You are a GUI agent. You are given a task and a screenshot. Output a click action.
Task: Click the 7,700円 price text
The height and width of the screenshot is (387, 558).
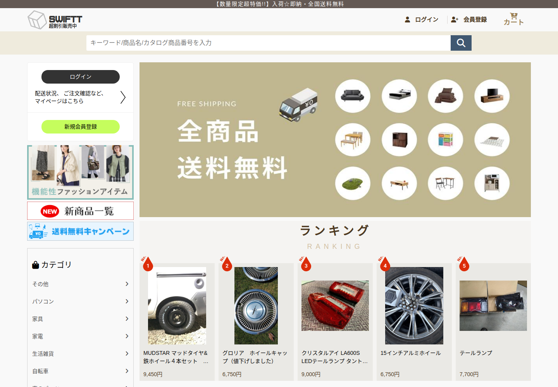click(469, 374)
